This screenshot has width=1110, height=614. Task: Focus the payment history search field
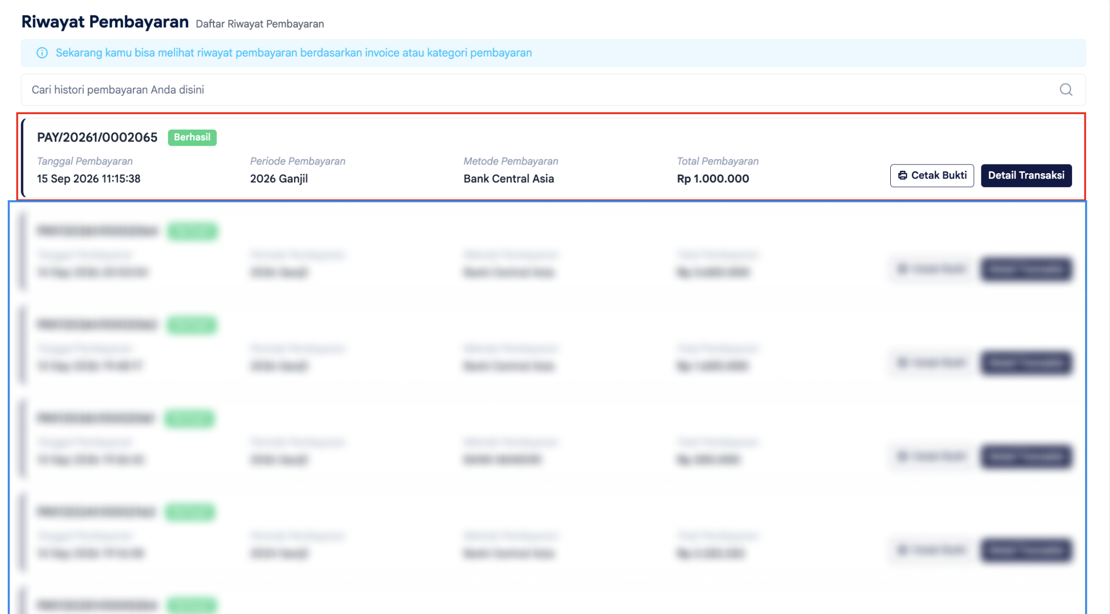tap(553, 90)
